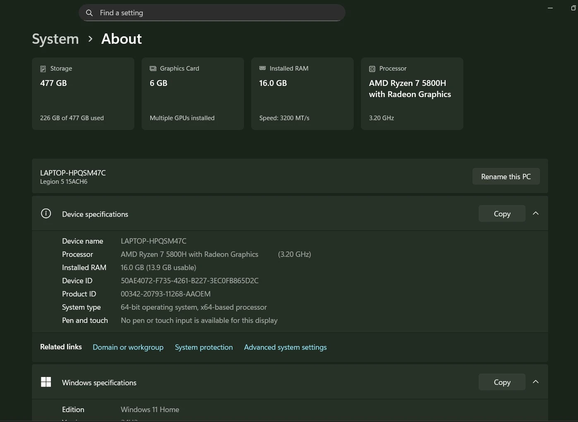Screen dimensions: 578x422
Task: Copy the Device specifications
Action: tap(502, 213)
